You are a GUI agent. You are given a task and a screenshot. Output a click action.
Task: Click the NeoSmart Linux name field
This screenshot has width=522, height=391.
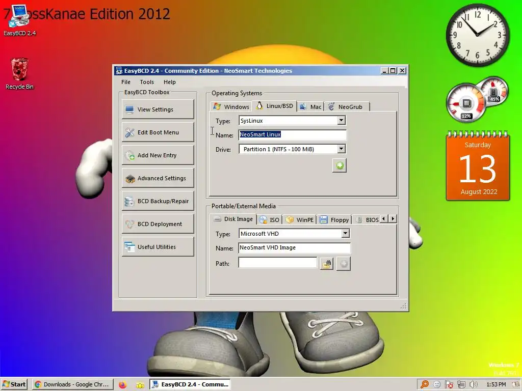point(293,134)
